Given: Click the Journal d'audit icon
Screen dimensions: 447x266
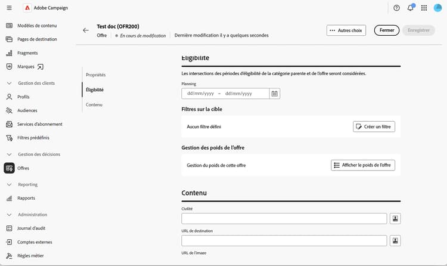Looking at the screenshot, I should (9, 228).
